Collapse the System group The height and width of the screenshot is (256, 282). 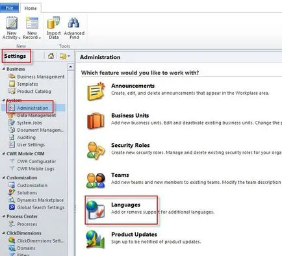point(4,100)
